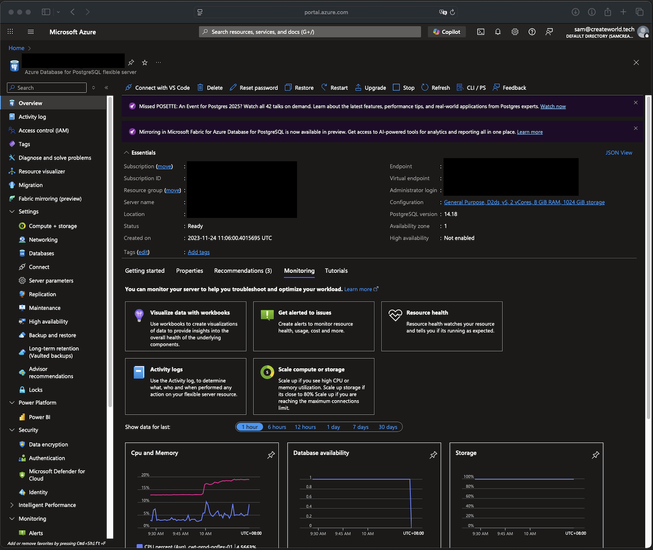The image size is (653, 550).
Task: Click the global Search resources box
Action: click(310, 32)
